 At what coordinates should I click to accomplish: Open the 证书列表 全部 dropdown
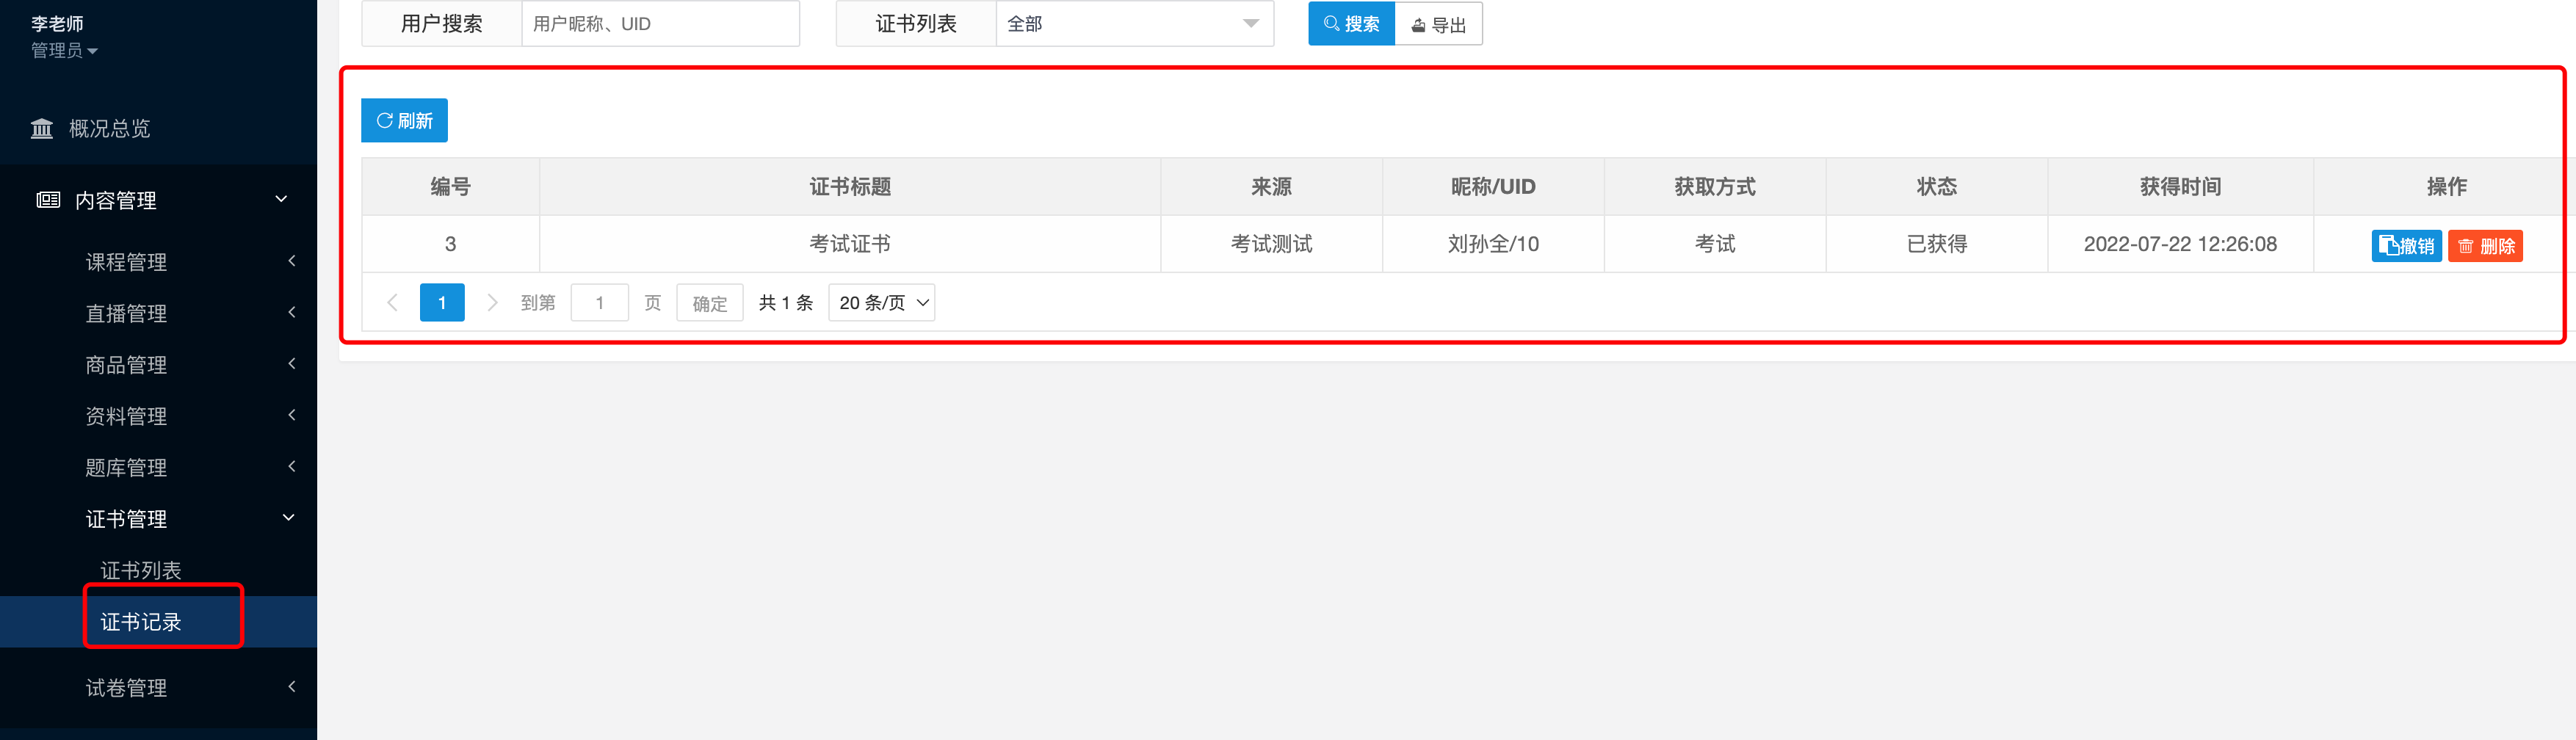point(1134,24)
